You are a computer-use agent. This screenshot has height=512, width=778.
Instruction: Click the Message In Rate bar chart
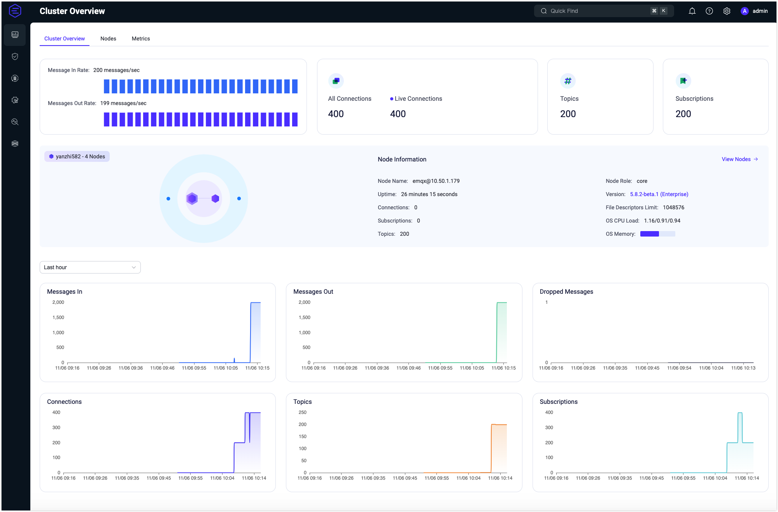[x=201, y=86]
